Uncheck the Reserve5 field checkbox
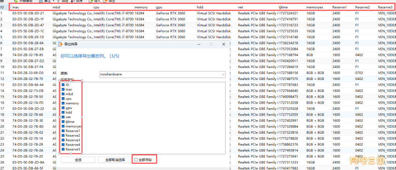 tap(63, 149)
